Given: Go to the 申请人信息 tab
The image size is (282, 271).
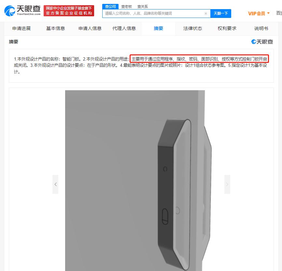Looking at the screenshot, I should [90, 28].
